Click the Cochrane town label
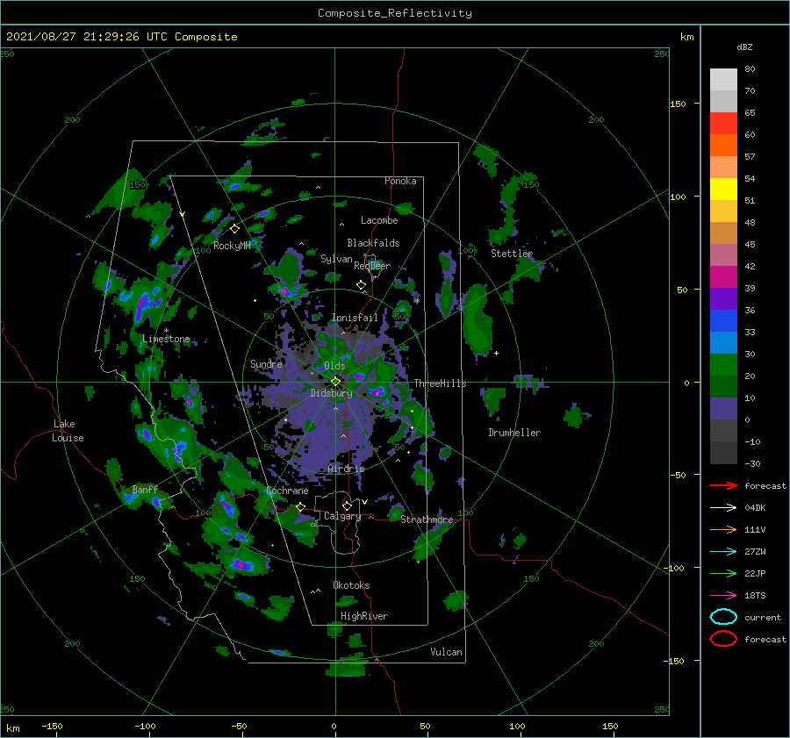The height and width of the screenshot is (738, 790). point(287,491)
